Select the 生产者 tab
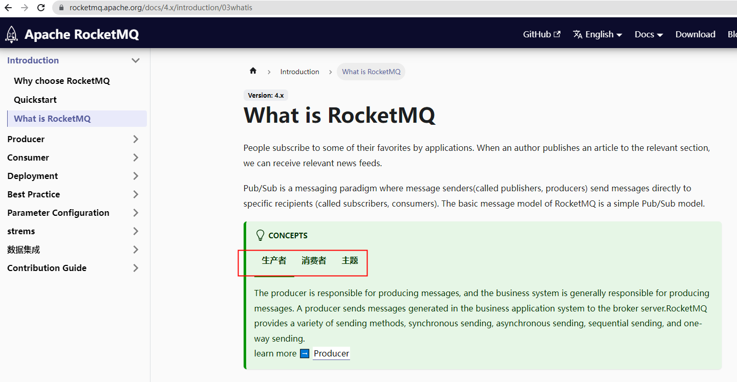This screenshot has height=382, width=737. tap(274, 261)
